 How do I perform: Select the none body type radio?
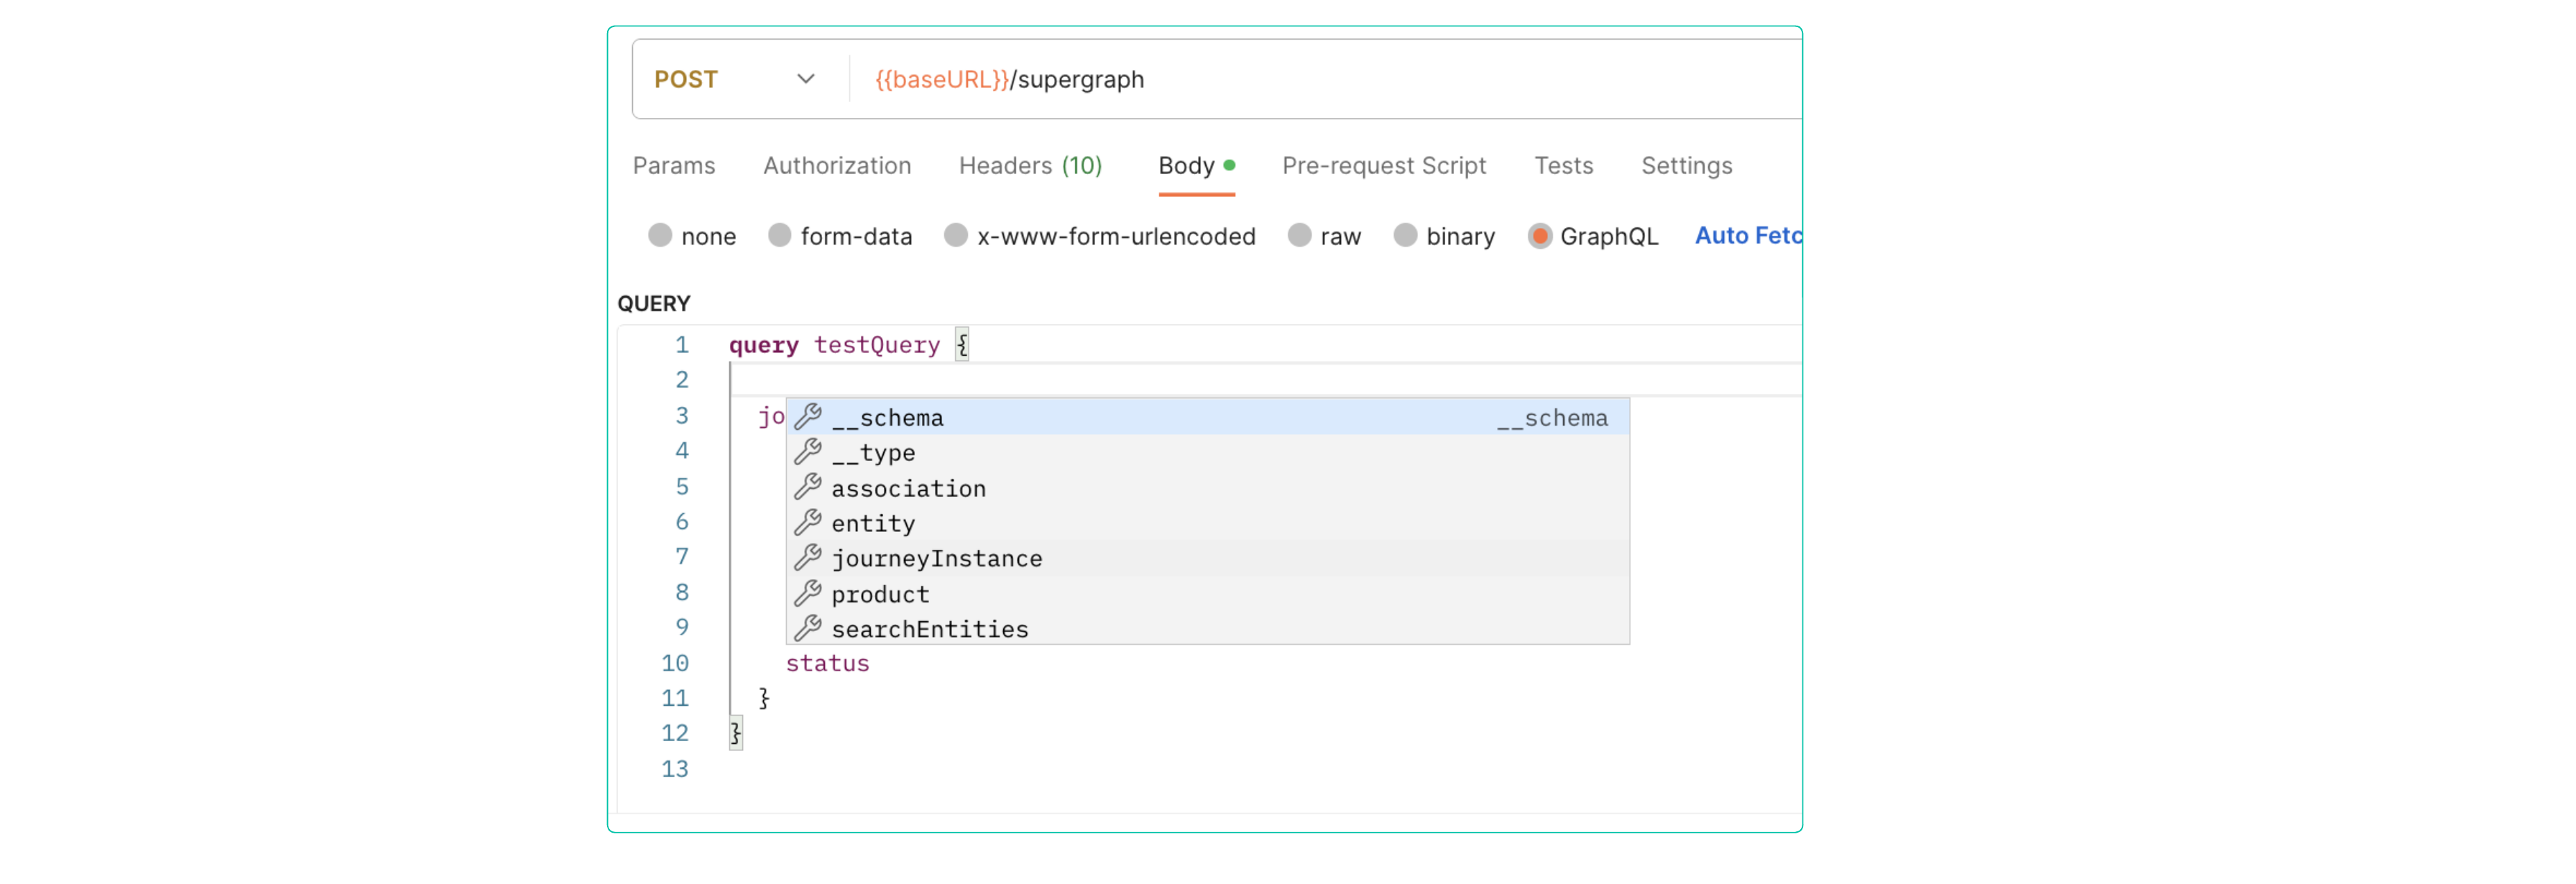click(x=660, y=236)
